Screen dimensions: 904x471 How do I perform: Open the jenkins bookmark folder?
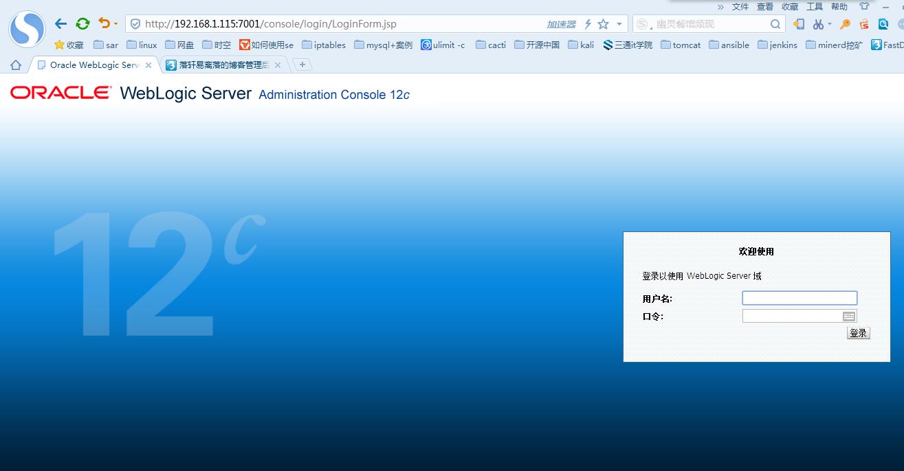point(778,45)
